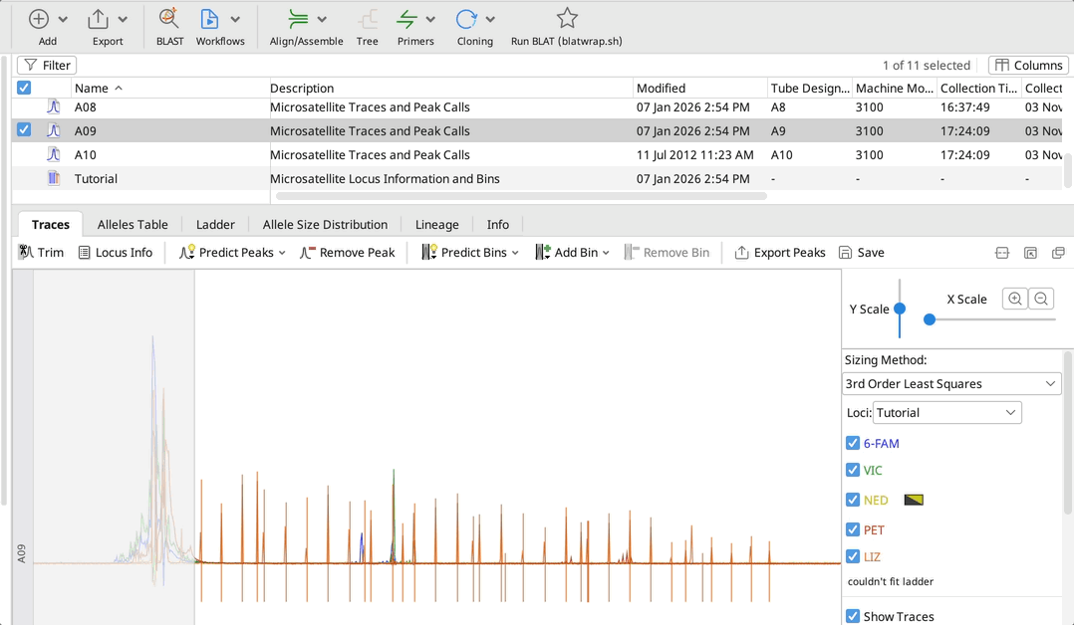The width and height of the screenshot is (1074, 625).
Task: Click the NED color swatch
Action: [x=913, y=501]
